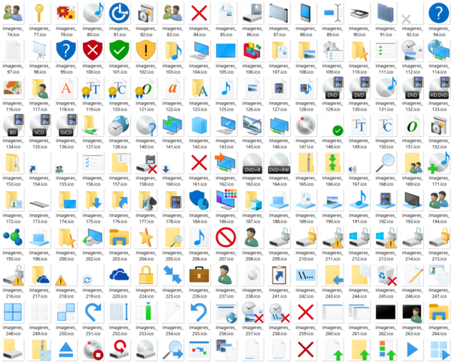
Task: Click the File Explorer folder icon imageres_203.ico
Action: coord(119,237)
